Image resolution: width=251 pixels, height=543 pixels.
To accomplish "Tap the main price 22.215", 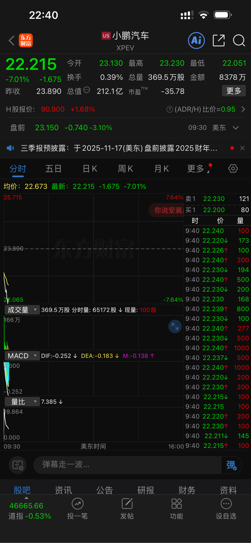I will [x=31, y=64].
